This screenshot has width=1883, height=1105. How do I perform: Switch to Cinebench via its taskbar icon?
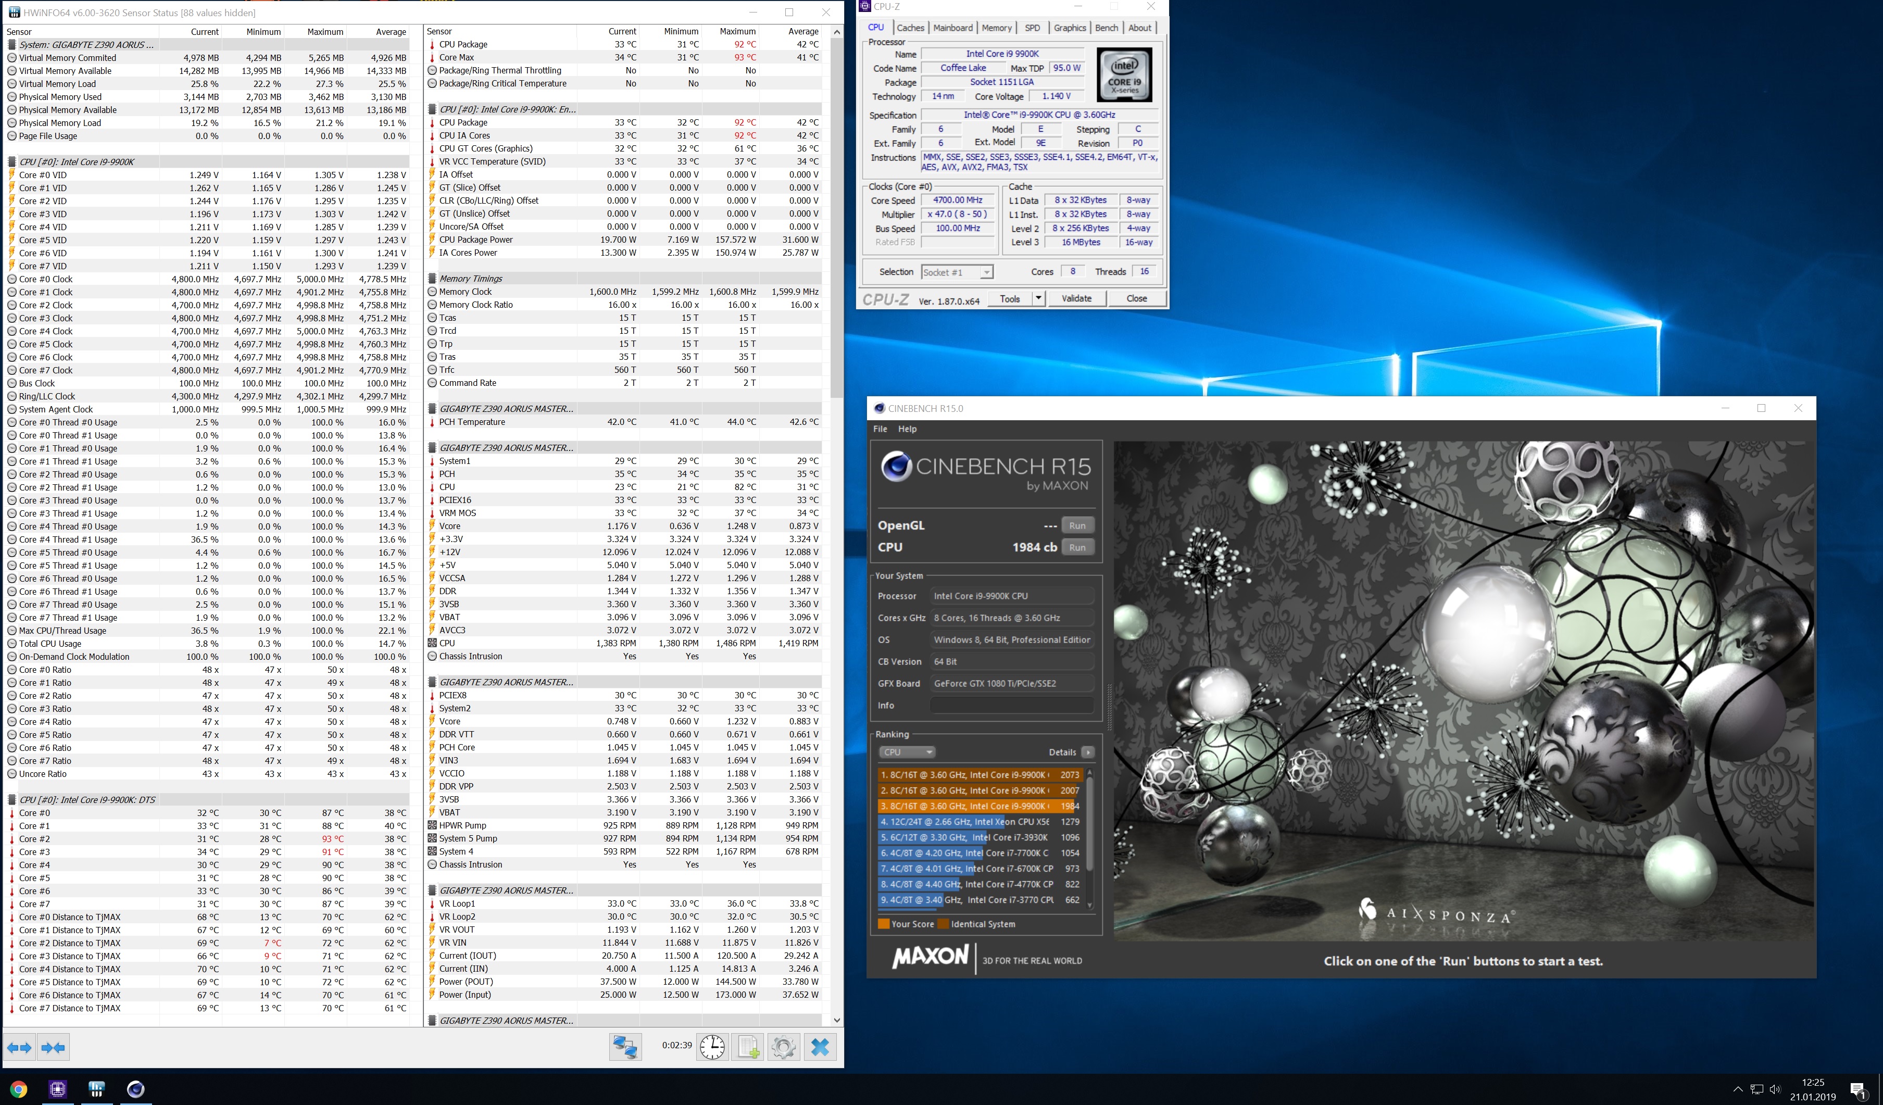click(135, 1088)
